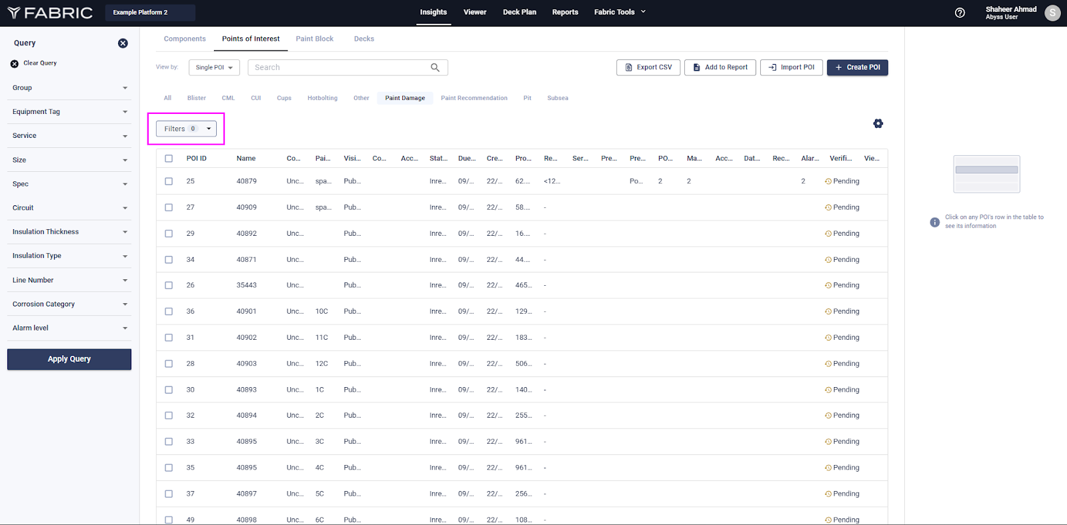The width and height of the screenshot is (1067, 525).
Task: Open the Single POI view dropdown
Action: click(214, 67)
